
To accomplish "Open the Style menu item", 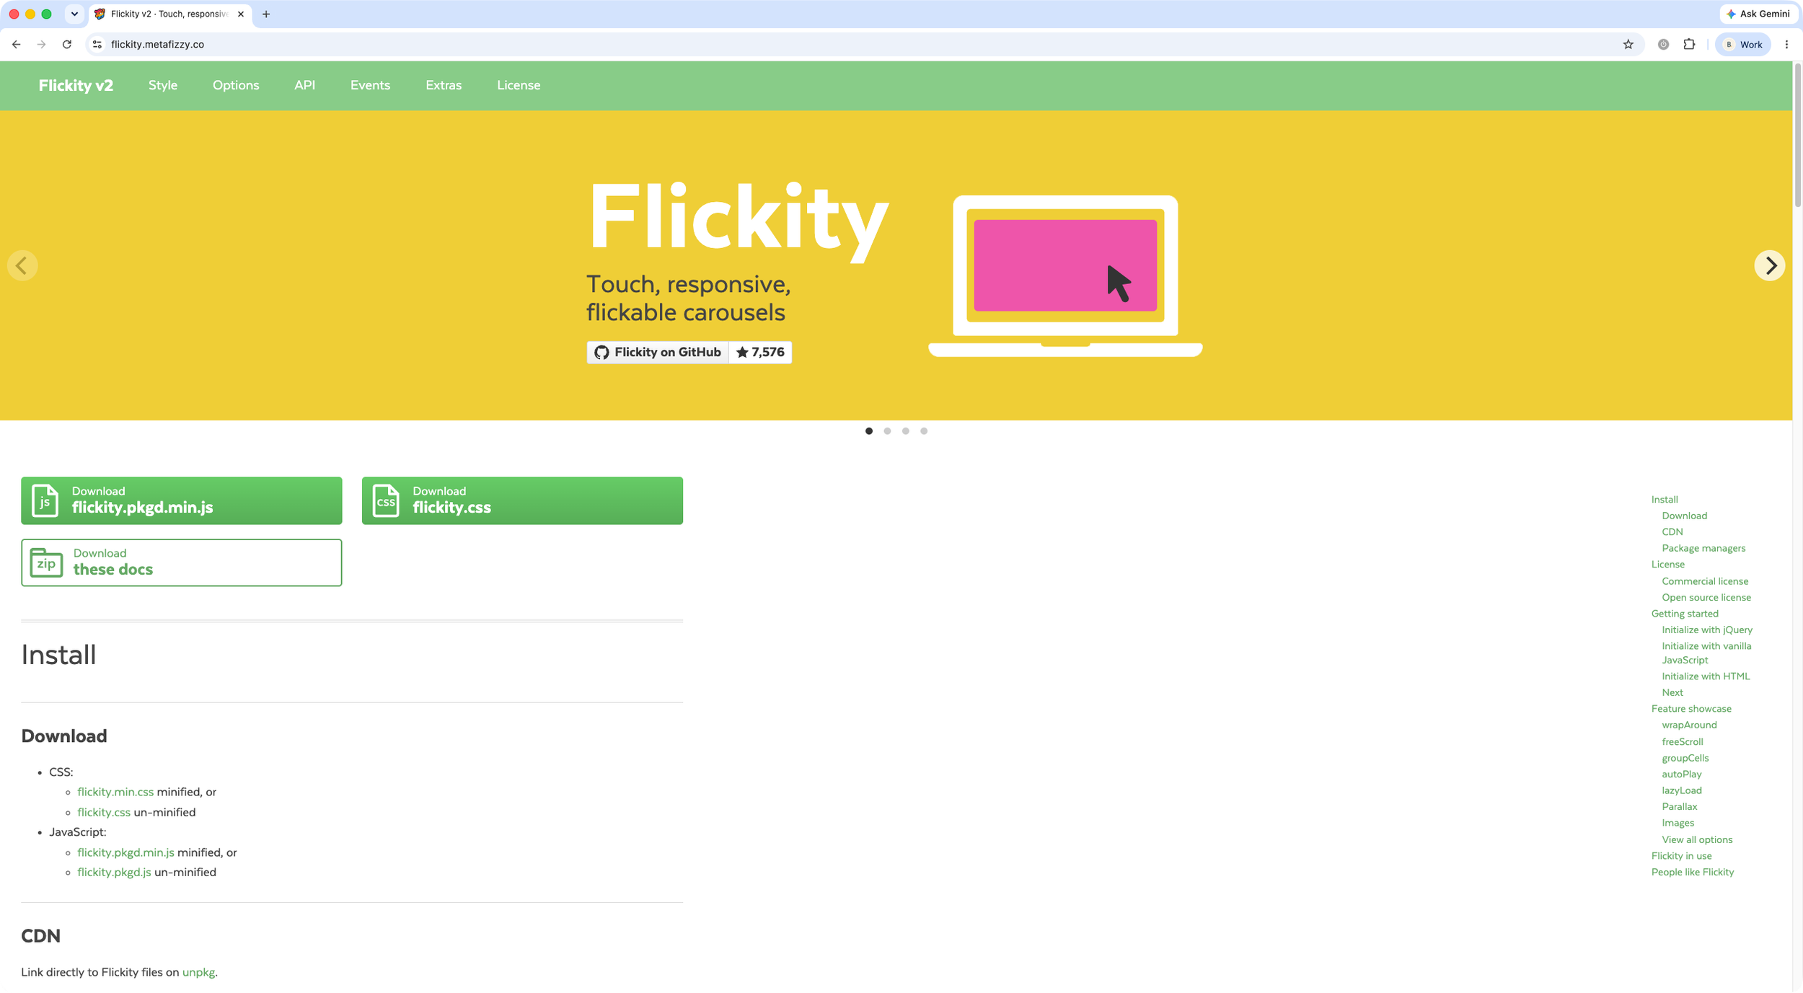I will click(163, 85).
